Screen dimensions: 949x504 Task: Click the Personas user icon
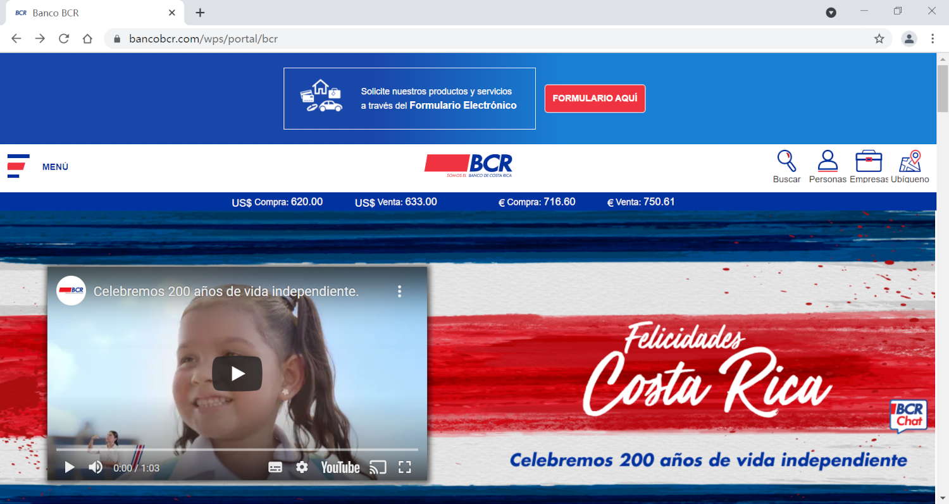(x=827, y=162)
